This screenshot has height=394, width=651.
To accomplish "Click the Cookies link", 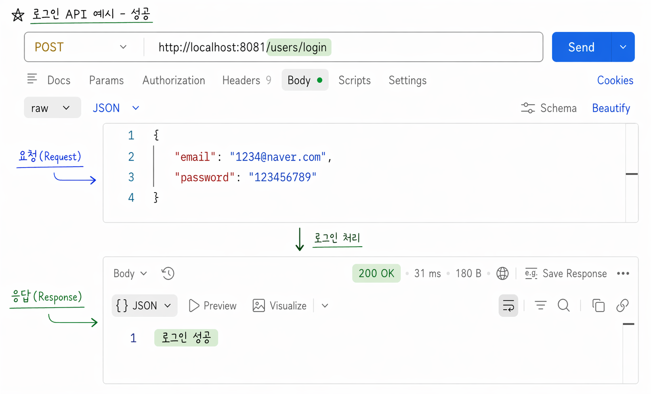I will tap(615, 80).
